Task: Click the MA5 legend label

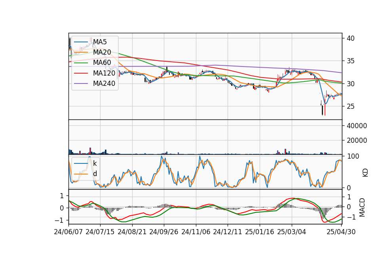Action: pos(100,42)
